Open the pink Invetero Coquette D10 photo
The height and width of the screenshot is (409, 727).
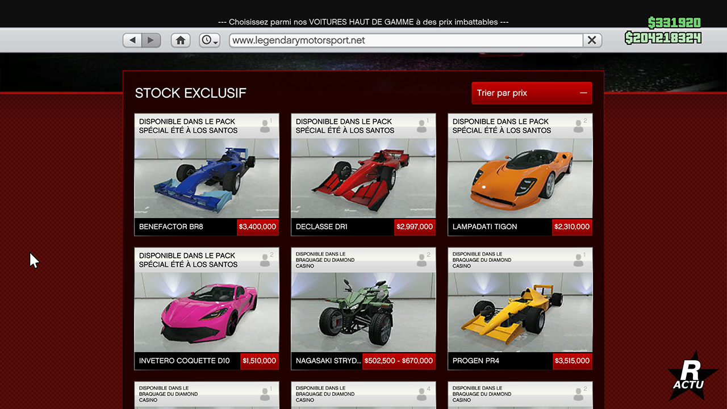(x=207, y=312)
